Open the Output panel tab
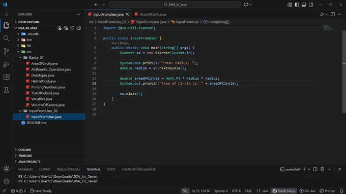Screen dimensions: 346x194 [x=45, y=169]
